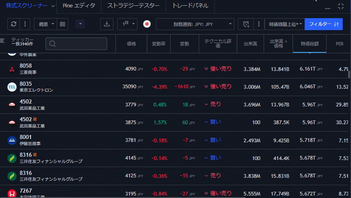
Task: Click the Mitsubishi 8058 company logo
Action: coord(12,69)
